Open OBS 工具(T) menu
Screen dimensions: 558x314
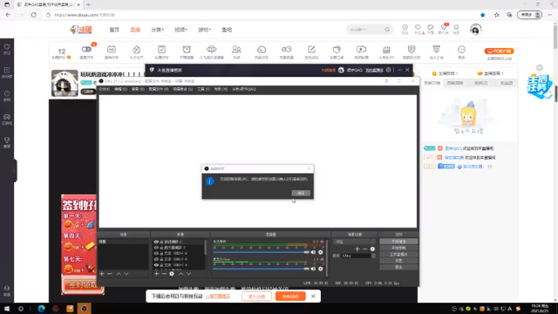click(203, 89)
